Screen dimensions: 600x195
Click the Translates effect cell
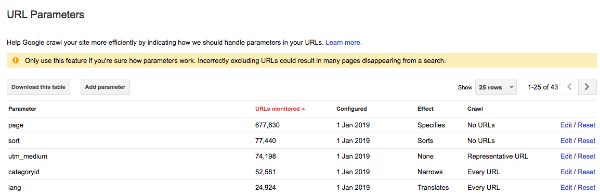[x=433, y=188]
